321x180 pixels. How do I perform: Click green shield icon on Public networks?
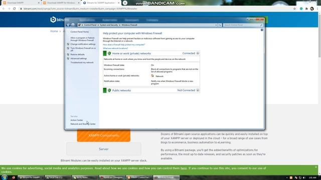pyautogui.click(x=109, y=90)
